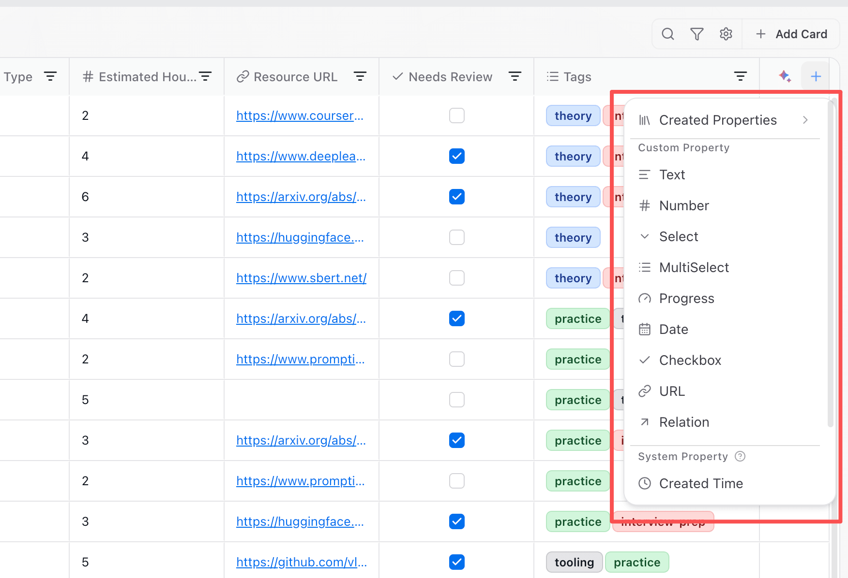The width and height of the screenshot is (848, 578).
Task: Open the search magnifier icon
Action: click(668, 34)
